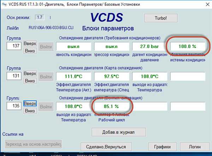Viewport: 212px width, 156px height.
Task: Select the 85.1 % duty cycle value
Action: 112,106
